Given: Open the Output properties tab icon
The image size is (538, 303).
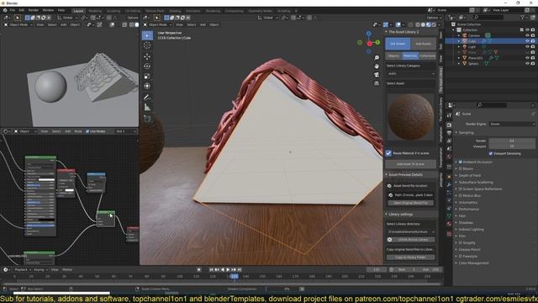Looking at the screenshot, I should pyautogui.click(x=449, y=133).
